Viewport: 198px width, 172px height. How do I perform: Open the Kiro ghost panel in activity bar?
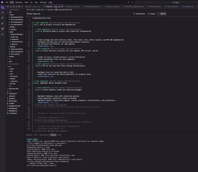pyautogui.click(x=2, y=7)
